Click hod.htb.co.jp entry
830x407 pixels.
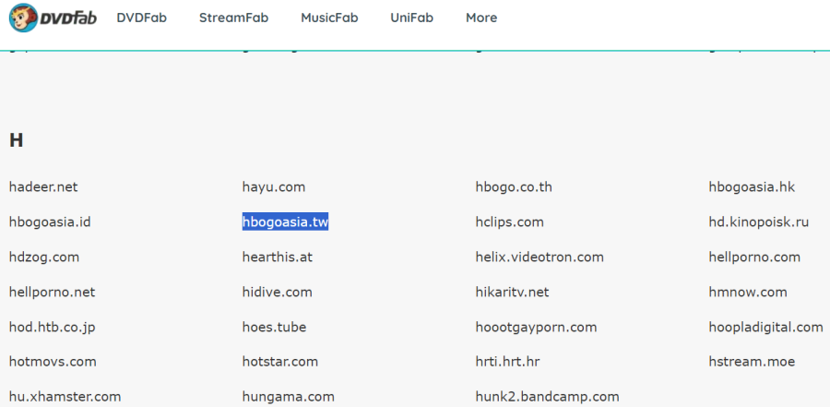point(52,327)
